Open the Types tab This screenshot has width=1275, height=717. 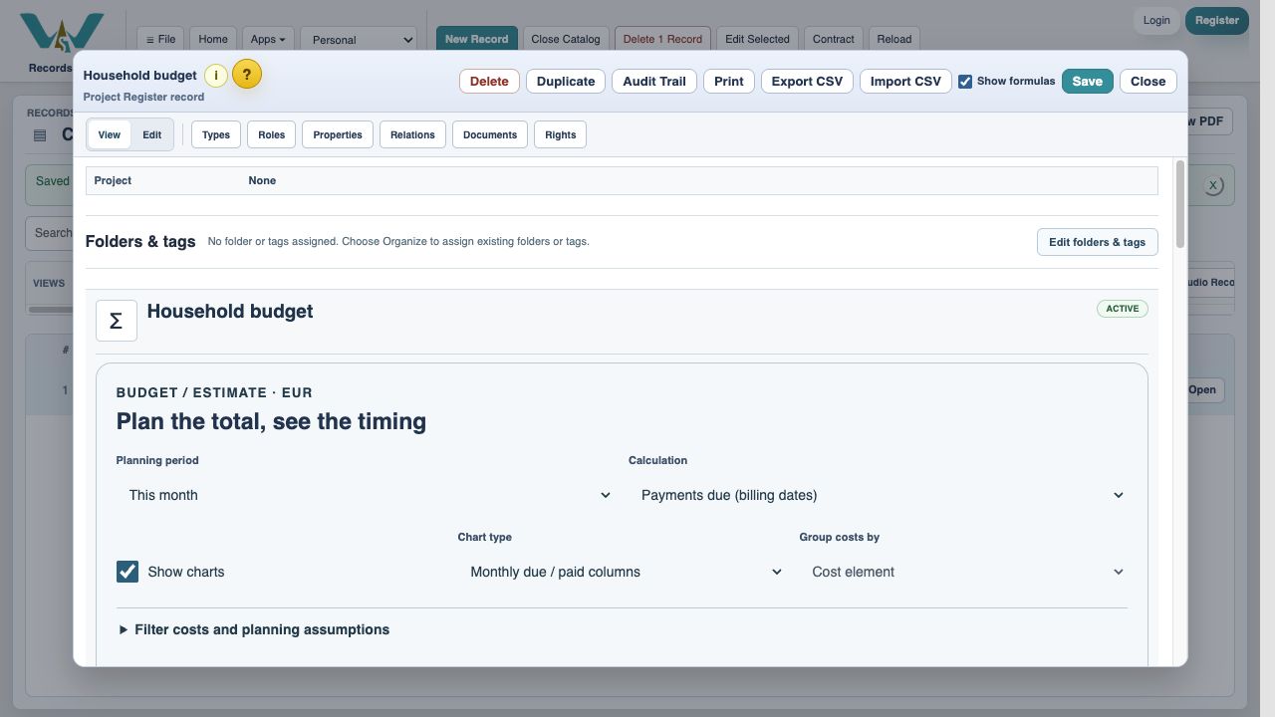click(x=216, y=134)
